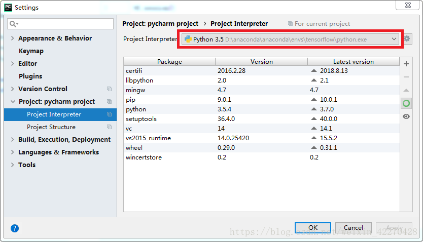The height and width of the screenshot is (242, 423).
Task: Select the mingw package row
Action: pyautogui.click(x=261, y=90)
